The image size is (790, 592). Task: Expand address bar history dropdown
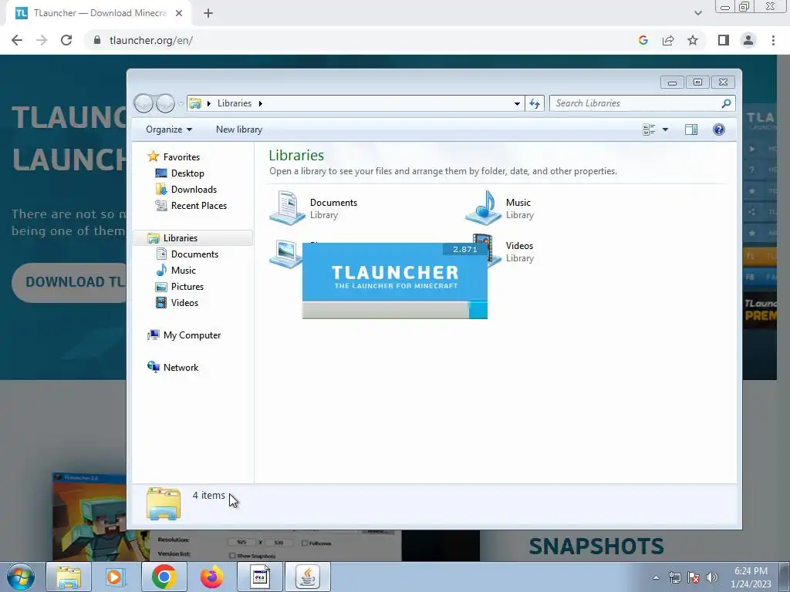pos(517,103)
